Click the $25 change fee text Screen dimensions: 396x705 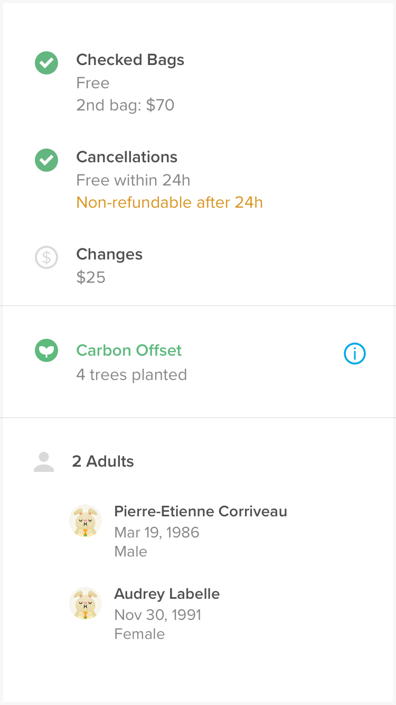click(x=91, y=277)
